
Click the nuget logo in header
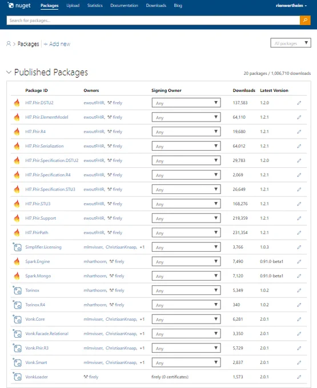click(x=19, y=5)
